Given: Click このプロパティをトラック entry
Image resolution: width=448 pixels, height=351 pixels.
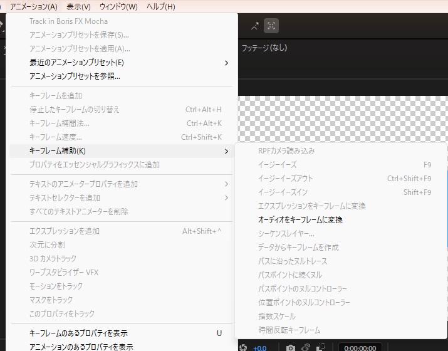Looking at the screenshot, I should point(122,313).
